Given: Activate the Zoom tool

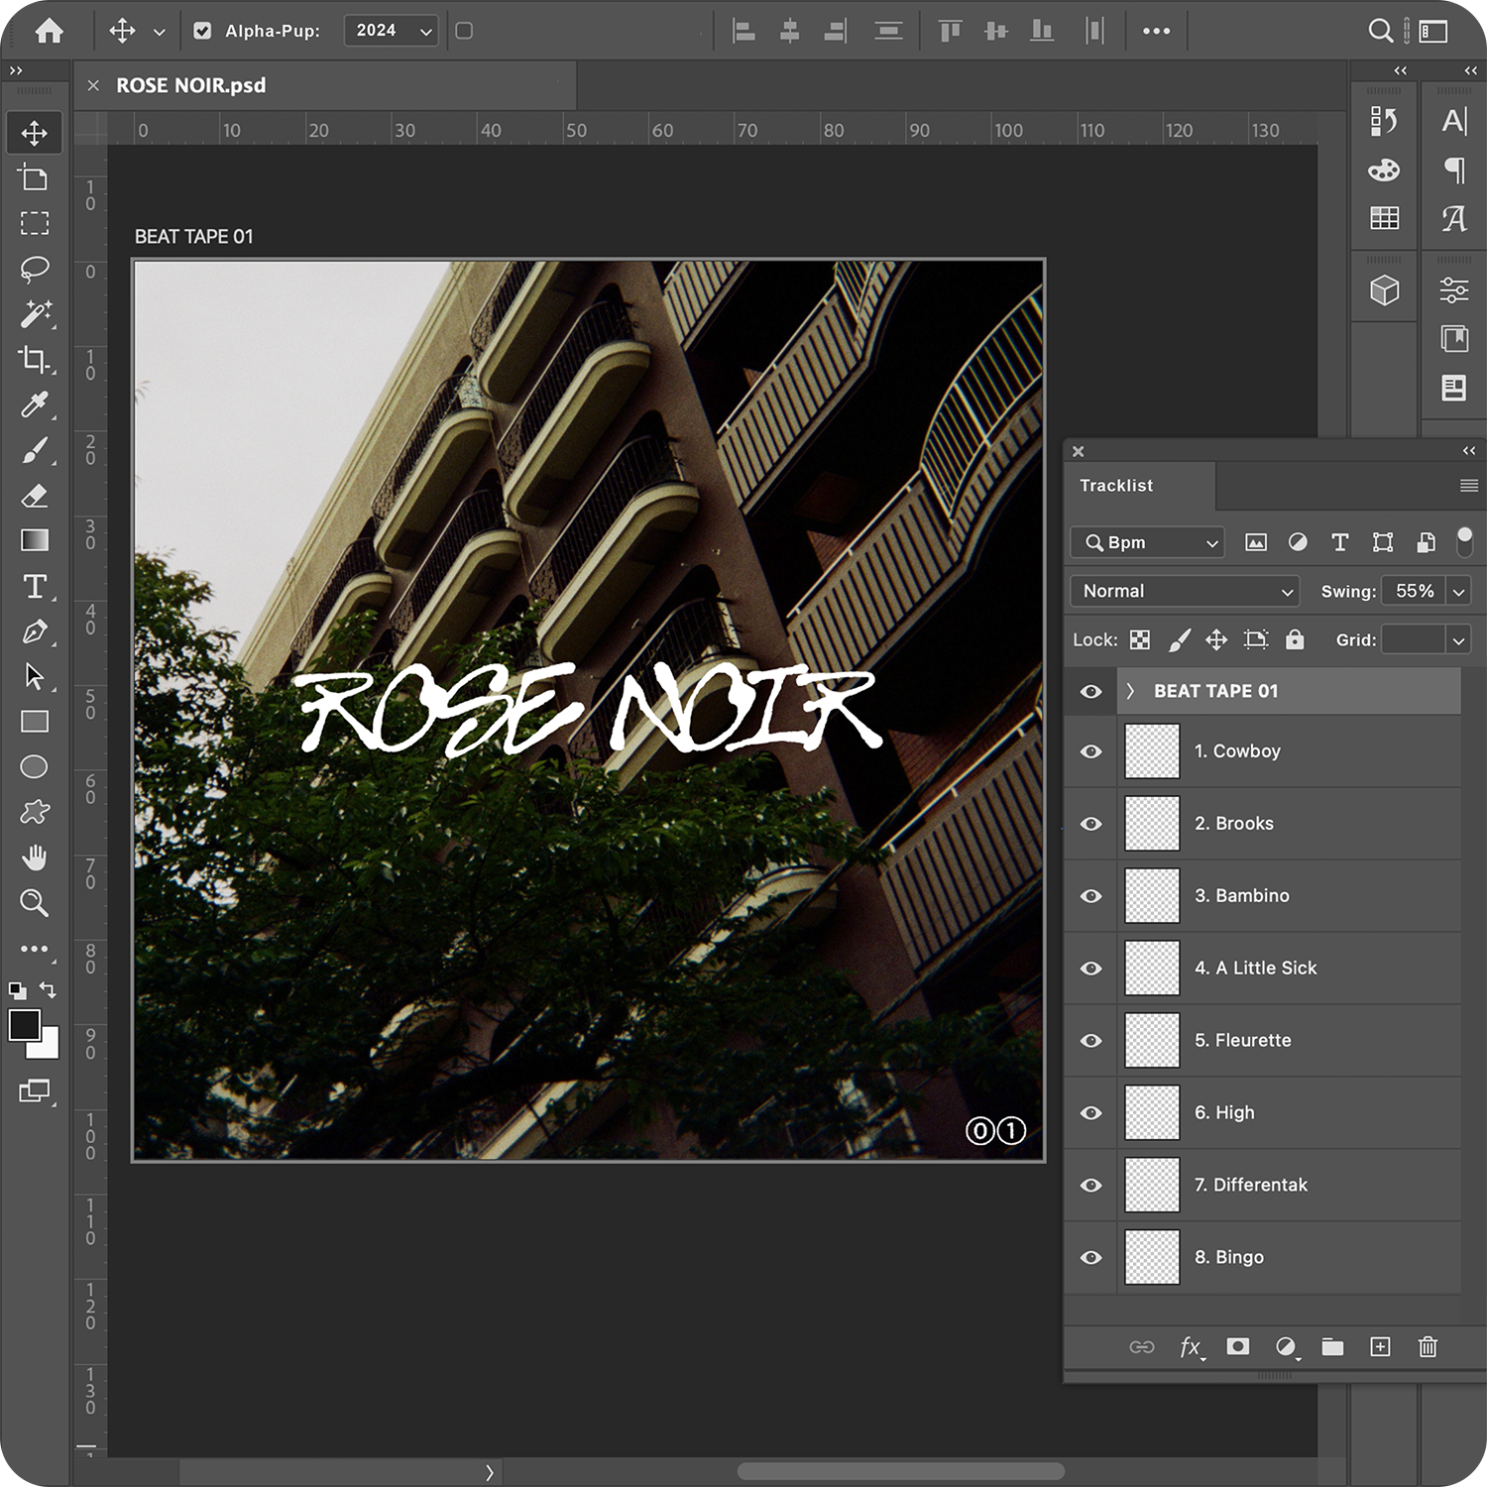Looking at the screenshot, I should [x=35, y=902].
